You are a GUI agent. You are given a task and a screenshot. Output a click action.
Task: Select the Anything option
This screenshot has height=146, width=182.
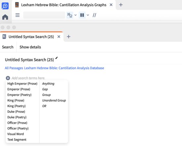(48, 84)
